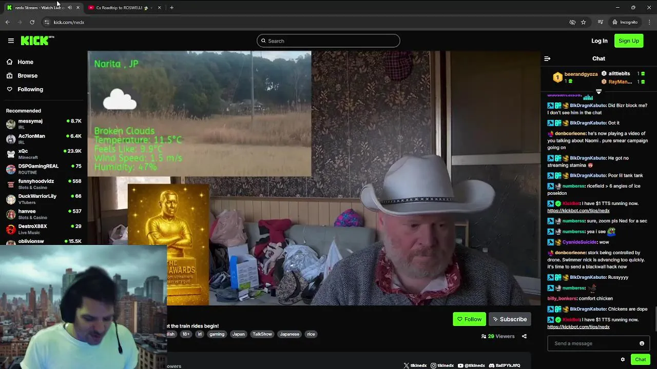Image resolution: width=657 pixels, height=369 pixels.
Task: Open the Chrome three-dot menu
Action: [650, 22]
